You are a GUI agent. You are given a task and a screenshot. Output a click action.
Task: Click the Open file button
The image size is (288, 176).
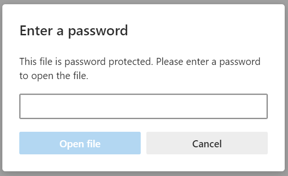pyautogui.click(x=80, y=143)
